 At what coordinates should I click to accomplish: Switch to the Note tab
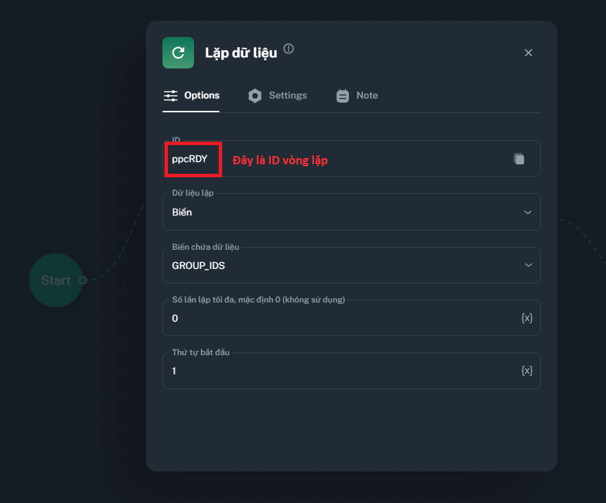tap(366, 96)
